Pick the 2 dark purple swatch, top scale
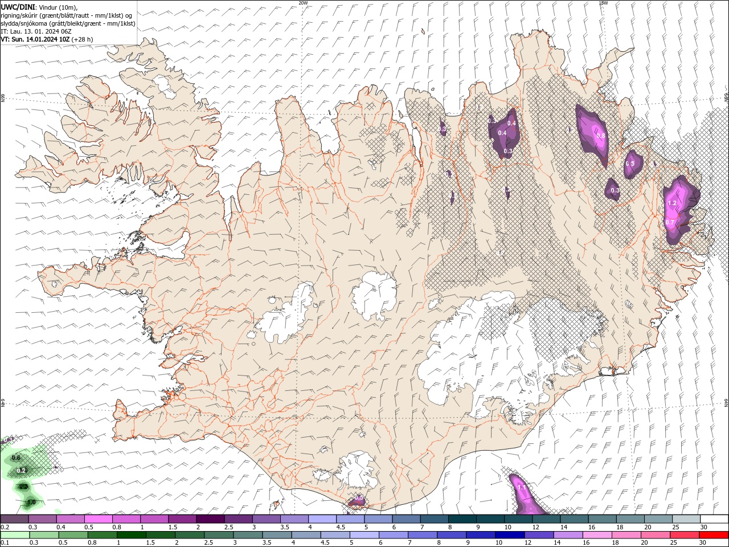The width and height of the screenshot is (729, 547). tap(210, 519)
